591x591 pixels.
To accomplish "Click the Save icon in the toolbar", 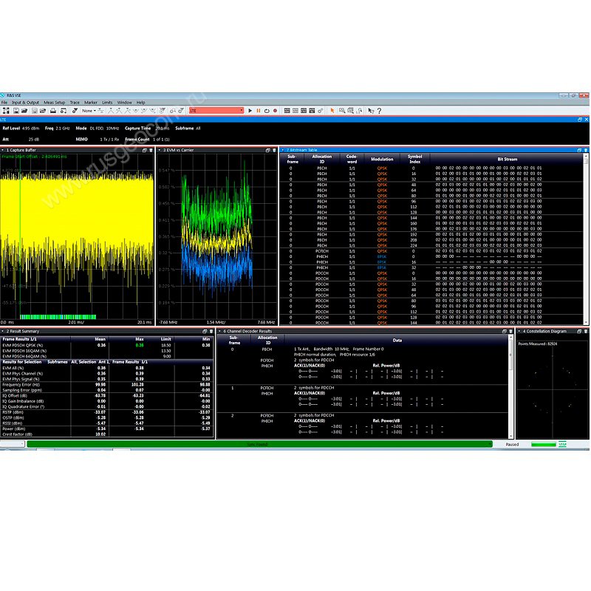I will (16, 111).
